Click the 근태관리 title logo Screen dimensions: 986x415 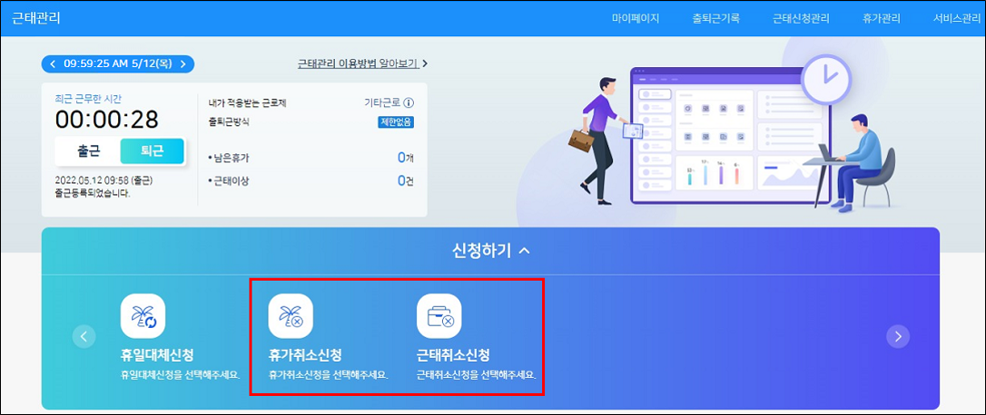click(x=35, y=18)
